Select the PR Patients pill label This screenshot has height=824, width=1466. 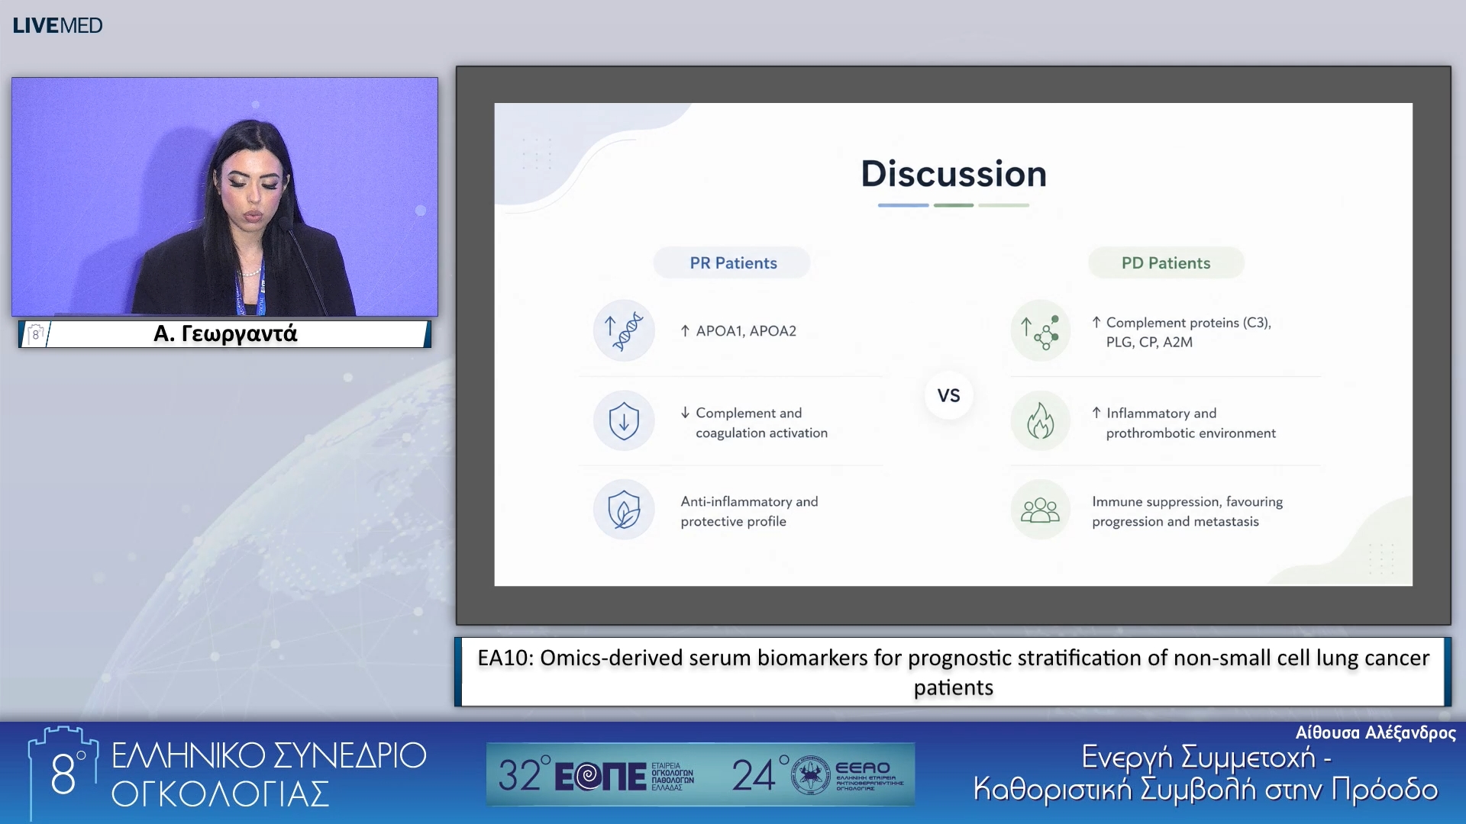[733, 263]
